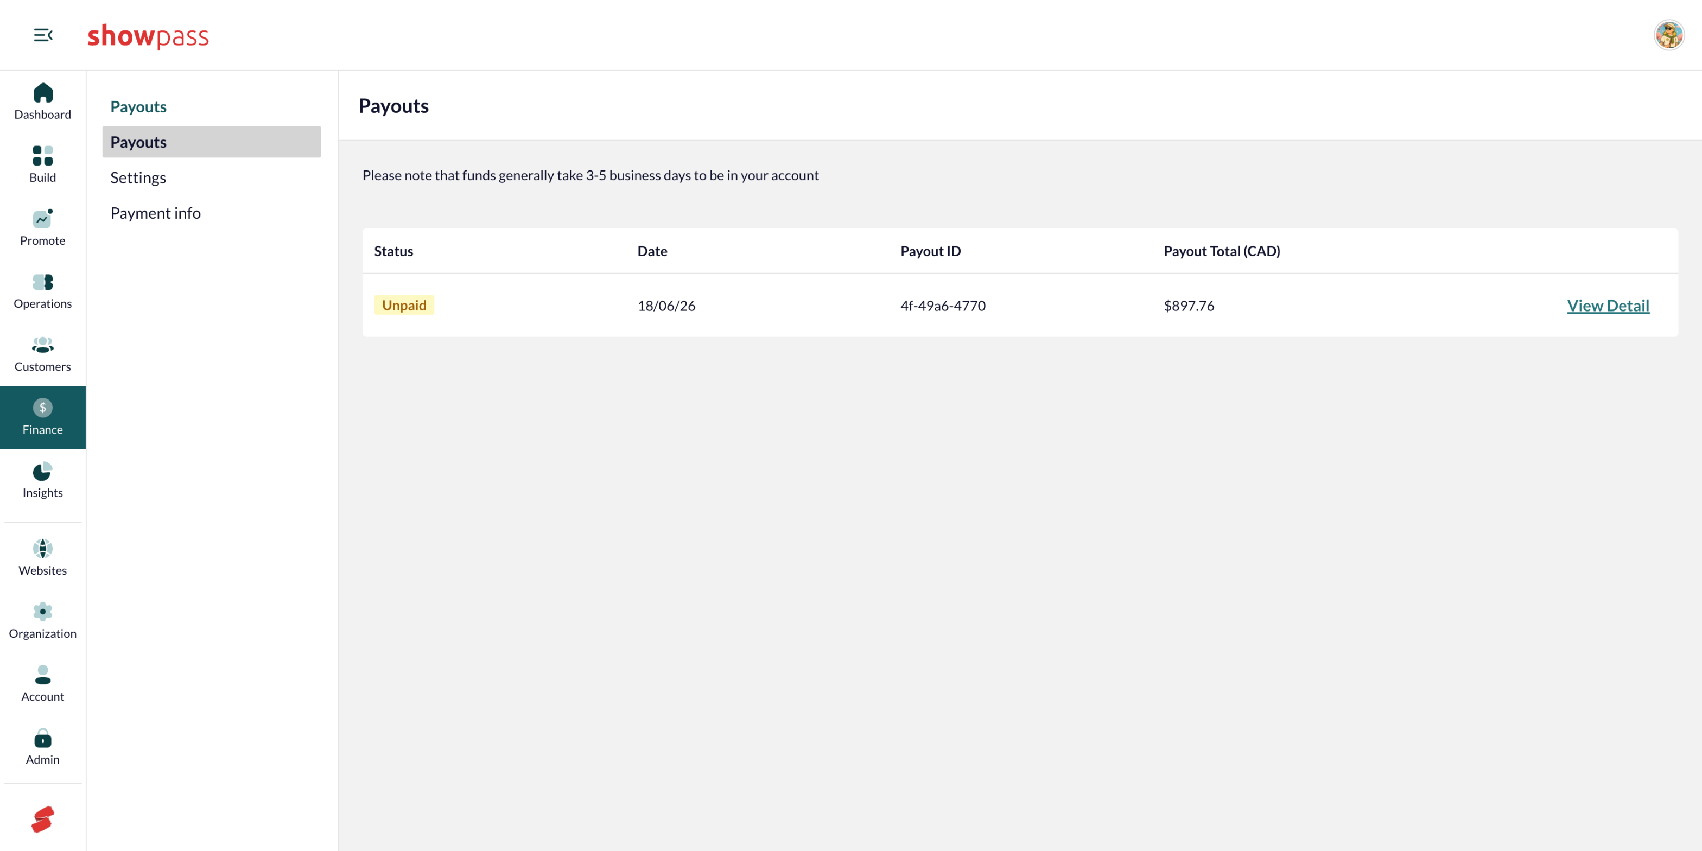
Task: Click the payout ID 4f-49a6-4770
Action: (x=943, y=305)
